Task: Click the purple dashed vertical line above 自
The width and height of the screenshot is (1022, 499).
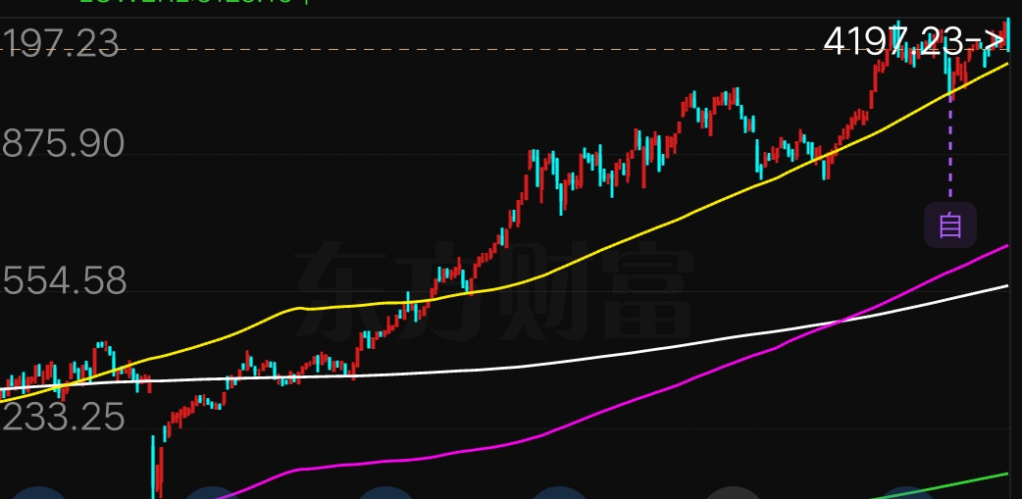Action: tap(949, 147)
